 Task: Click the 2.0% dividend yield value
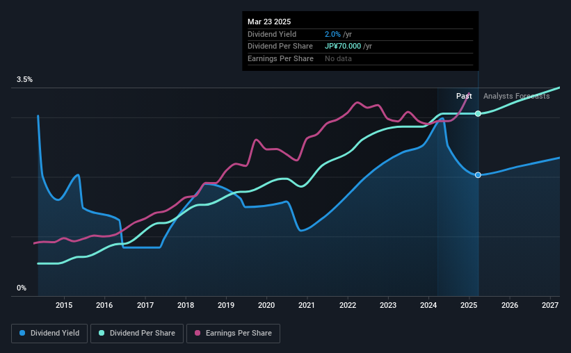coord(332,34)
